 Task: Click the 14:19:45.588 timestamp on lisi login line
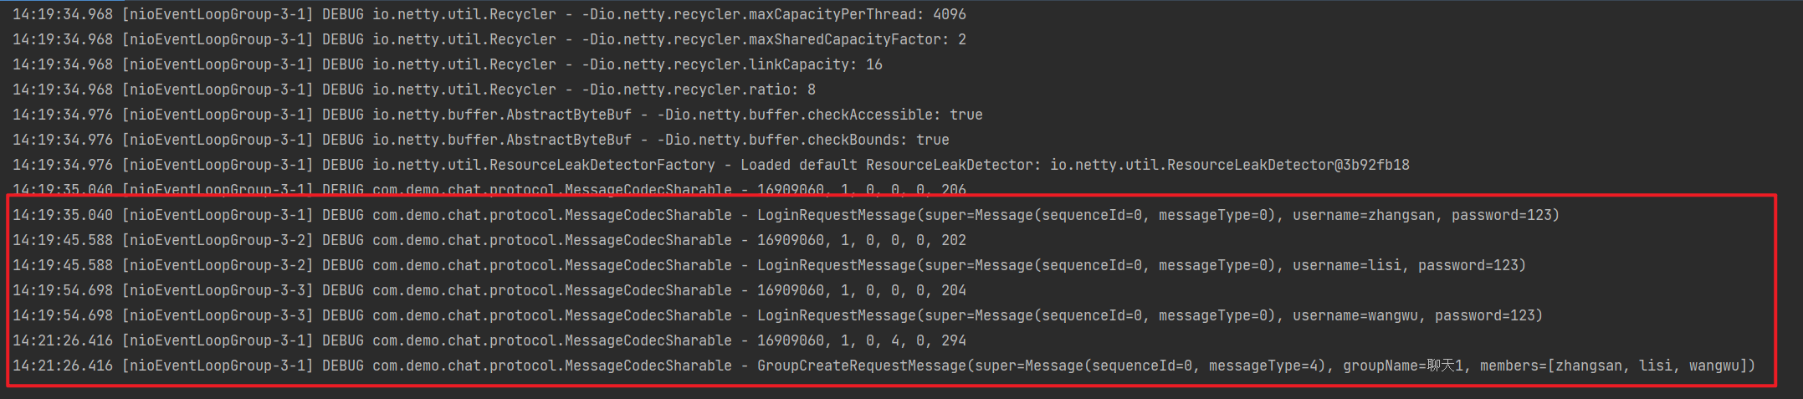[x=63, y=265]
